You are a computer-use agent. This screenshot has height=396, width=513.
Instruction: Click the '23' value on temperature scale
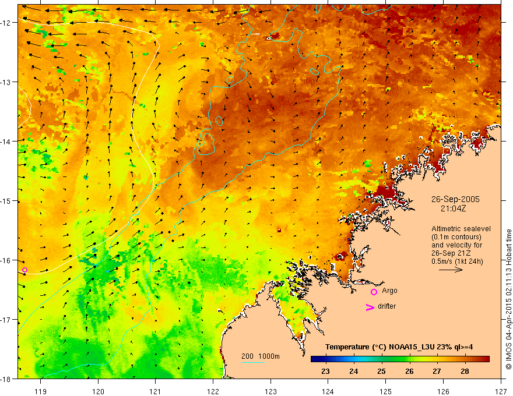click(325, 371)
